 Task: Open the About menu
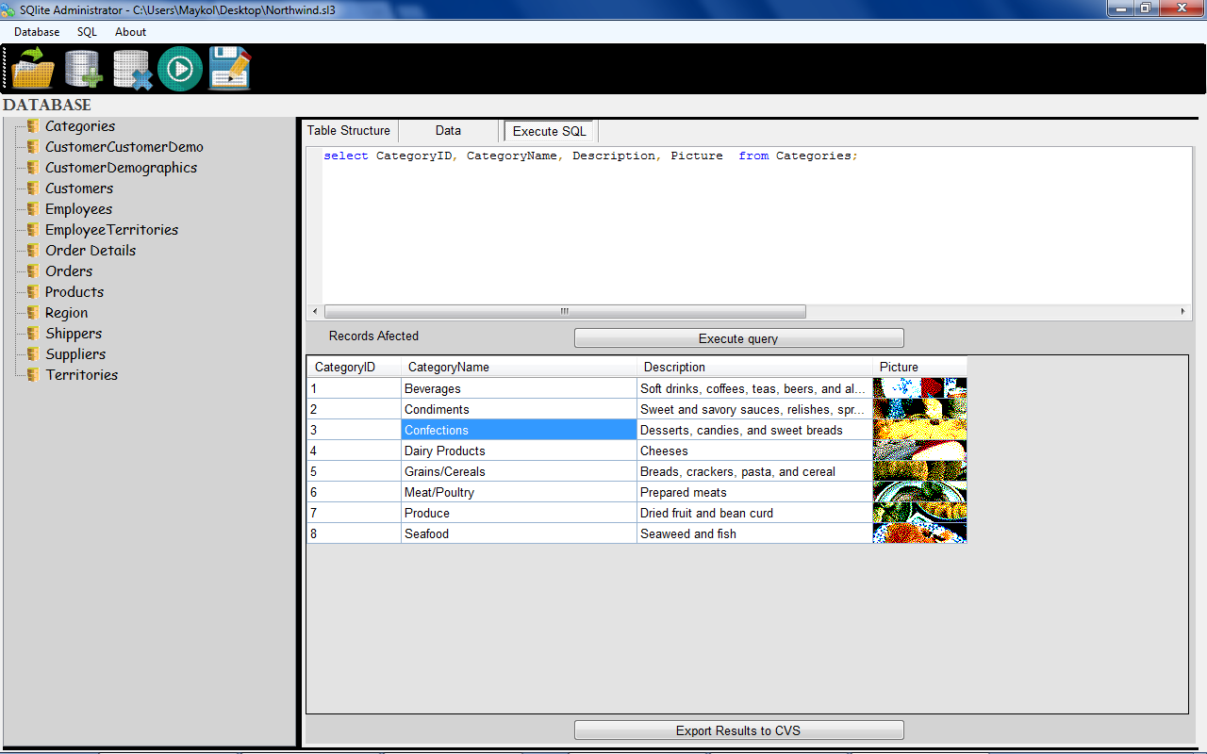pyautogui.click(x=130, y=31)
